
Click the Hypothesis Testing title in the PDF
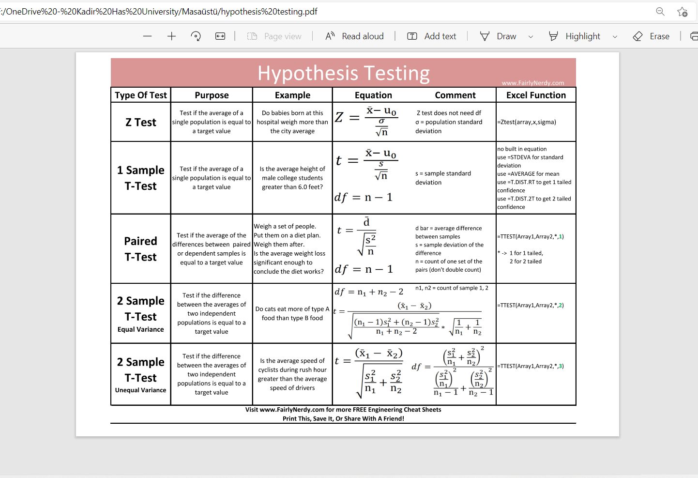pyautogui.click(x=343, y=73)
